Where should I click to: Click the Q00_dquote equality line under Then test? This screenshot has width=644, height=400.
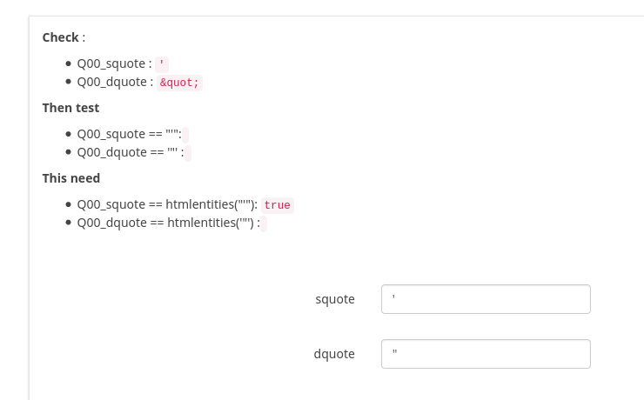tap(129, 152)
